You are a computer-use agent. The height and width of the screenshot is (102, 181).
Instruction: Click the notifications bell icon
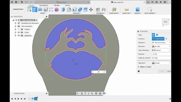point(161,2)
